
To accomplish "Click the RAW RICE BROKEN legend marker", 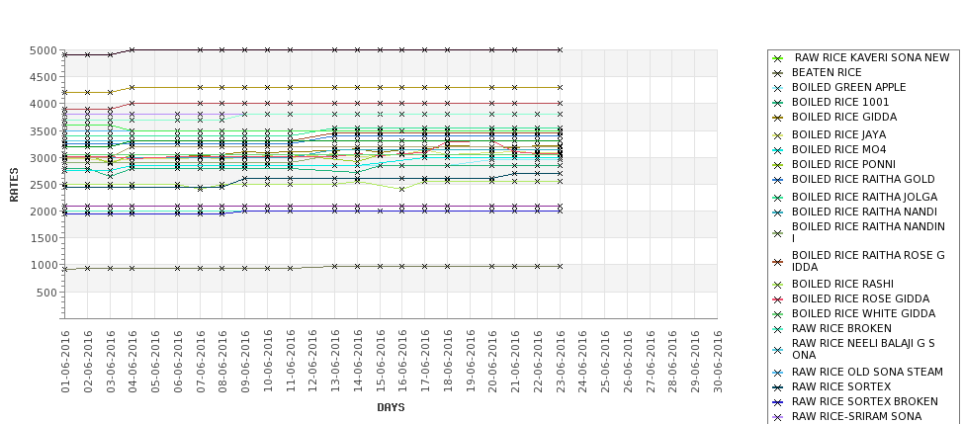I will 778,329.
